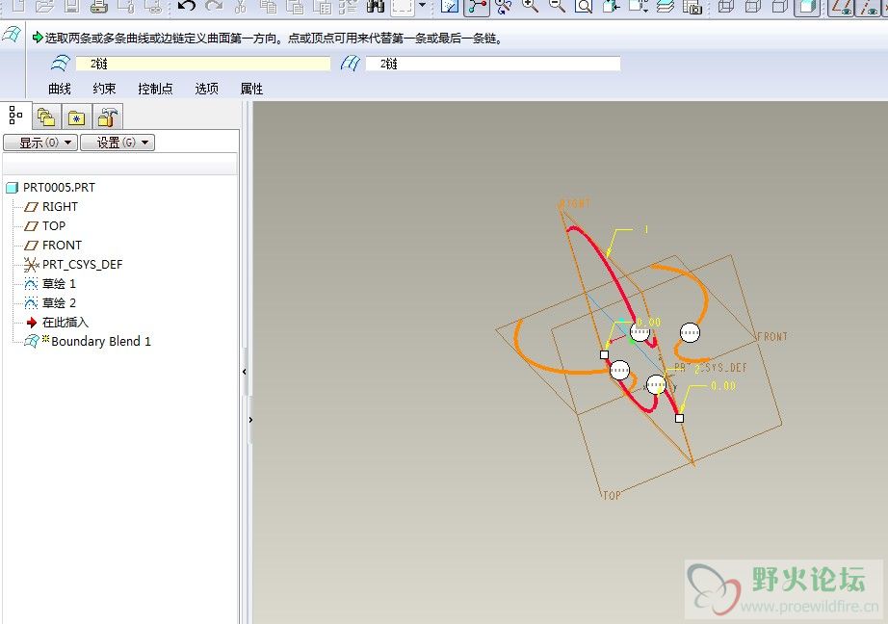Click the Reorient view icon

click(x=611, y=6)
